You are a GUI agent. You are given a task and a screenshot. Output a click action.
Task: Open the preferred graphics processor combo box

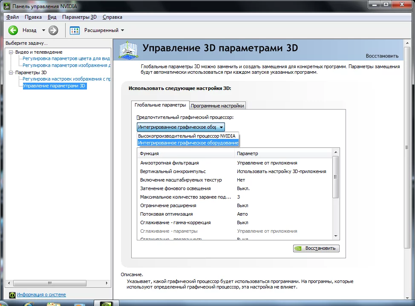tap(181, 127)
